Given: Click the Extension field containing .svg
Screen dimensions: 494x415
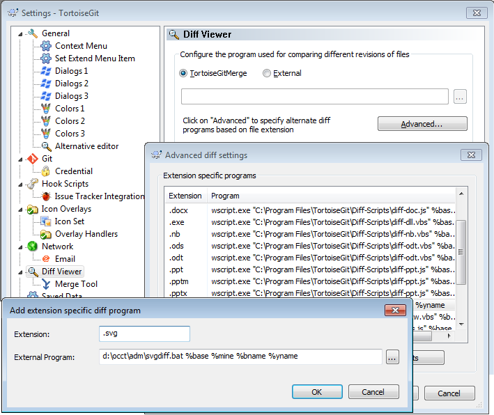Looking at the screenshot, I should [x=144, y=334].
